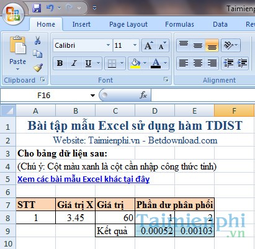Image resolution: width=255 pixels, height=249 pixels.
Task: Open the redo history dropdown arrow
Action: click(x=79, y=8)
